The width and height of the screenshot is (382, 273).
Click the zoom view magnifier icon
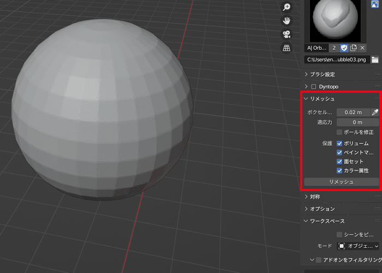(x=286, y=7)
